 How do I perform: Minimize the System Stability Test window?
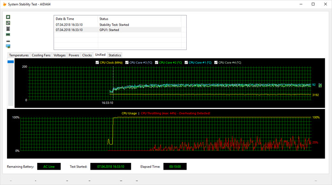pyautogui.click(x=301, y=4)
